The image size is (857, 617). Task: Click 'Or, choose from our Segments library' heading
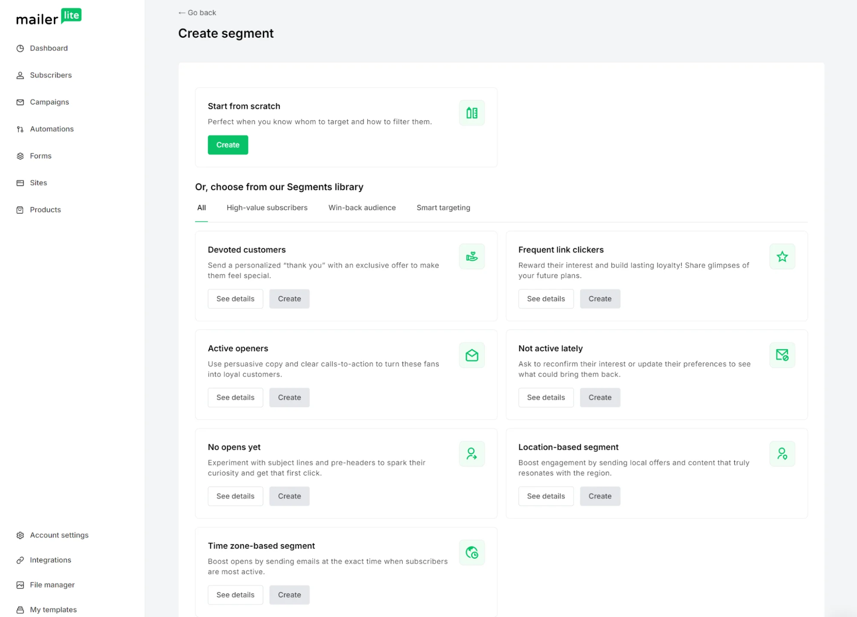pos(279,187)
